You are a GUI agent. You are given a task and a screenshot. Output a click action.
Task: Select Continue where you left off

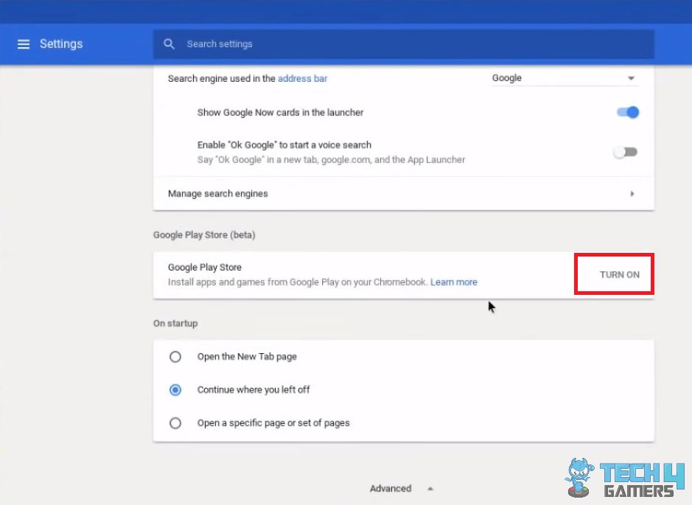click(x=175, y=390)
